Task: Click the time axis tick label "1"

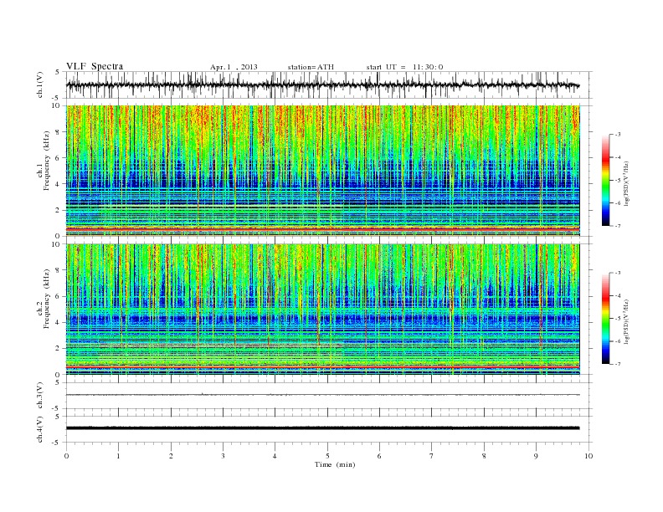Action: point(118,456)
